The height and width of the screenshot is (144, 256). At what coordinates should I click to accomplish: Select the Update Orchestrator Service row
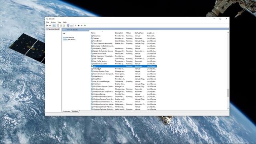(x=124, y=51)
